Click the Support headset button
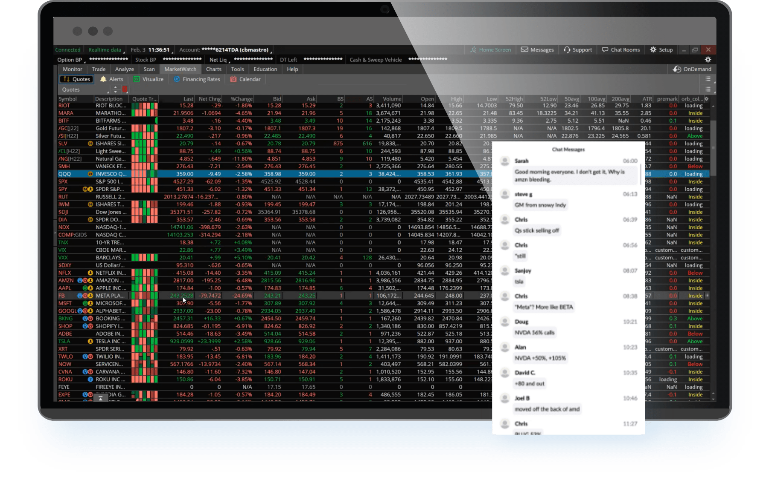 578,50
